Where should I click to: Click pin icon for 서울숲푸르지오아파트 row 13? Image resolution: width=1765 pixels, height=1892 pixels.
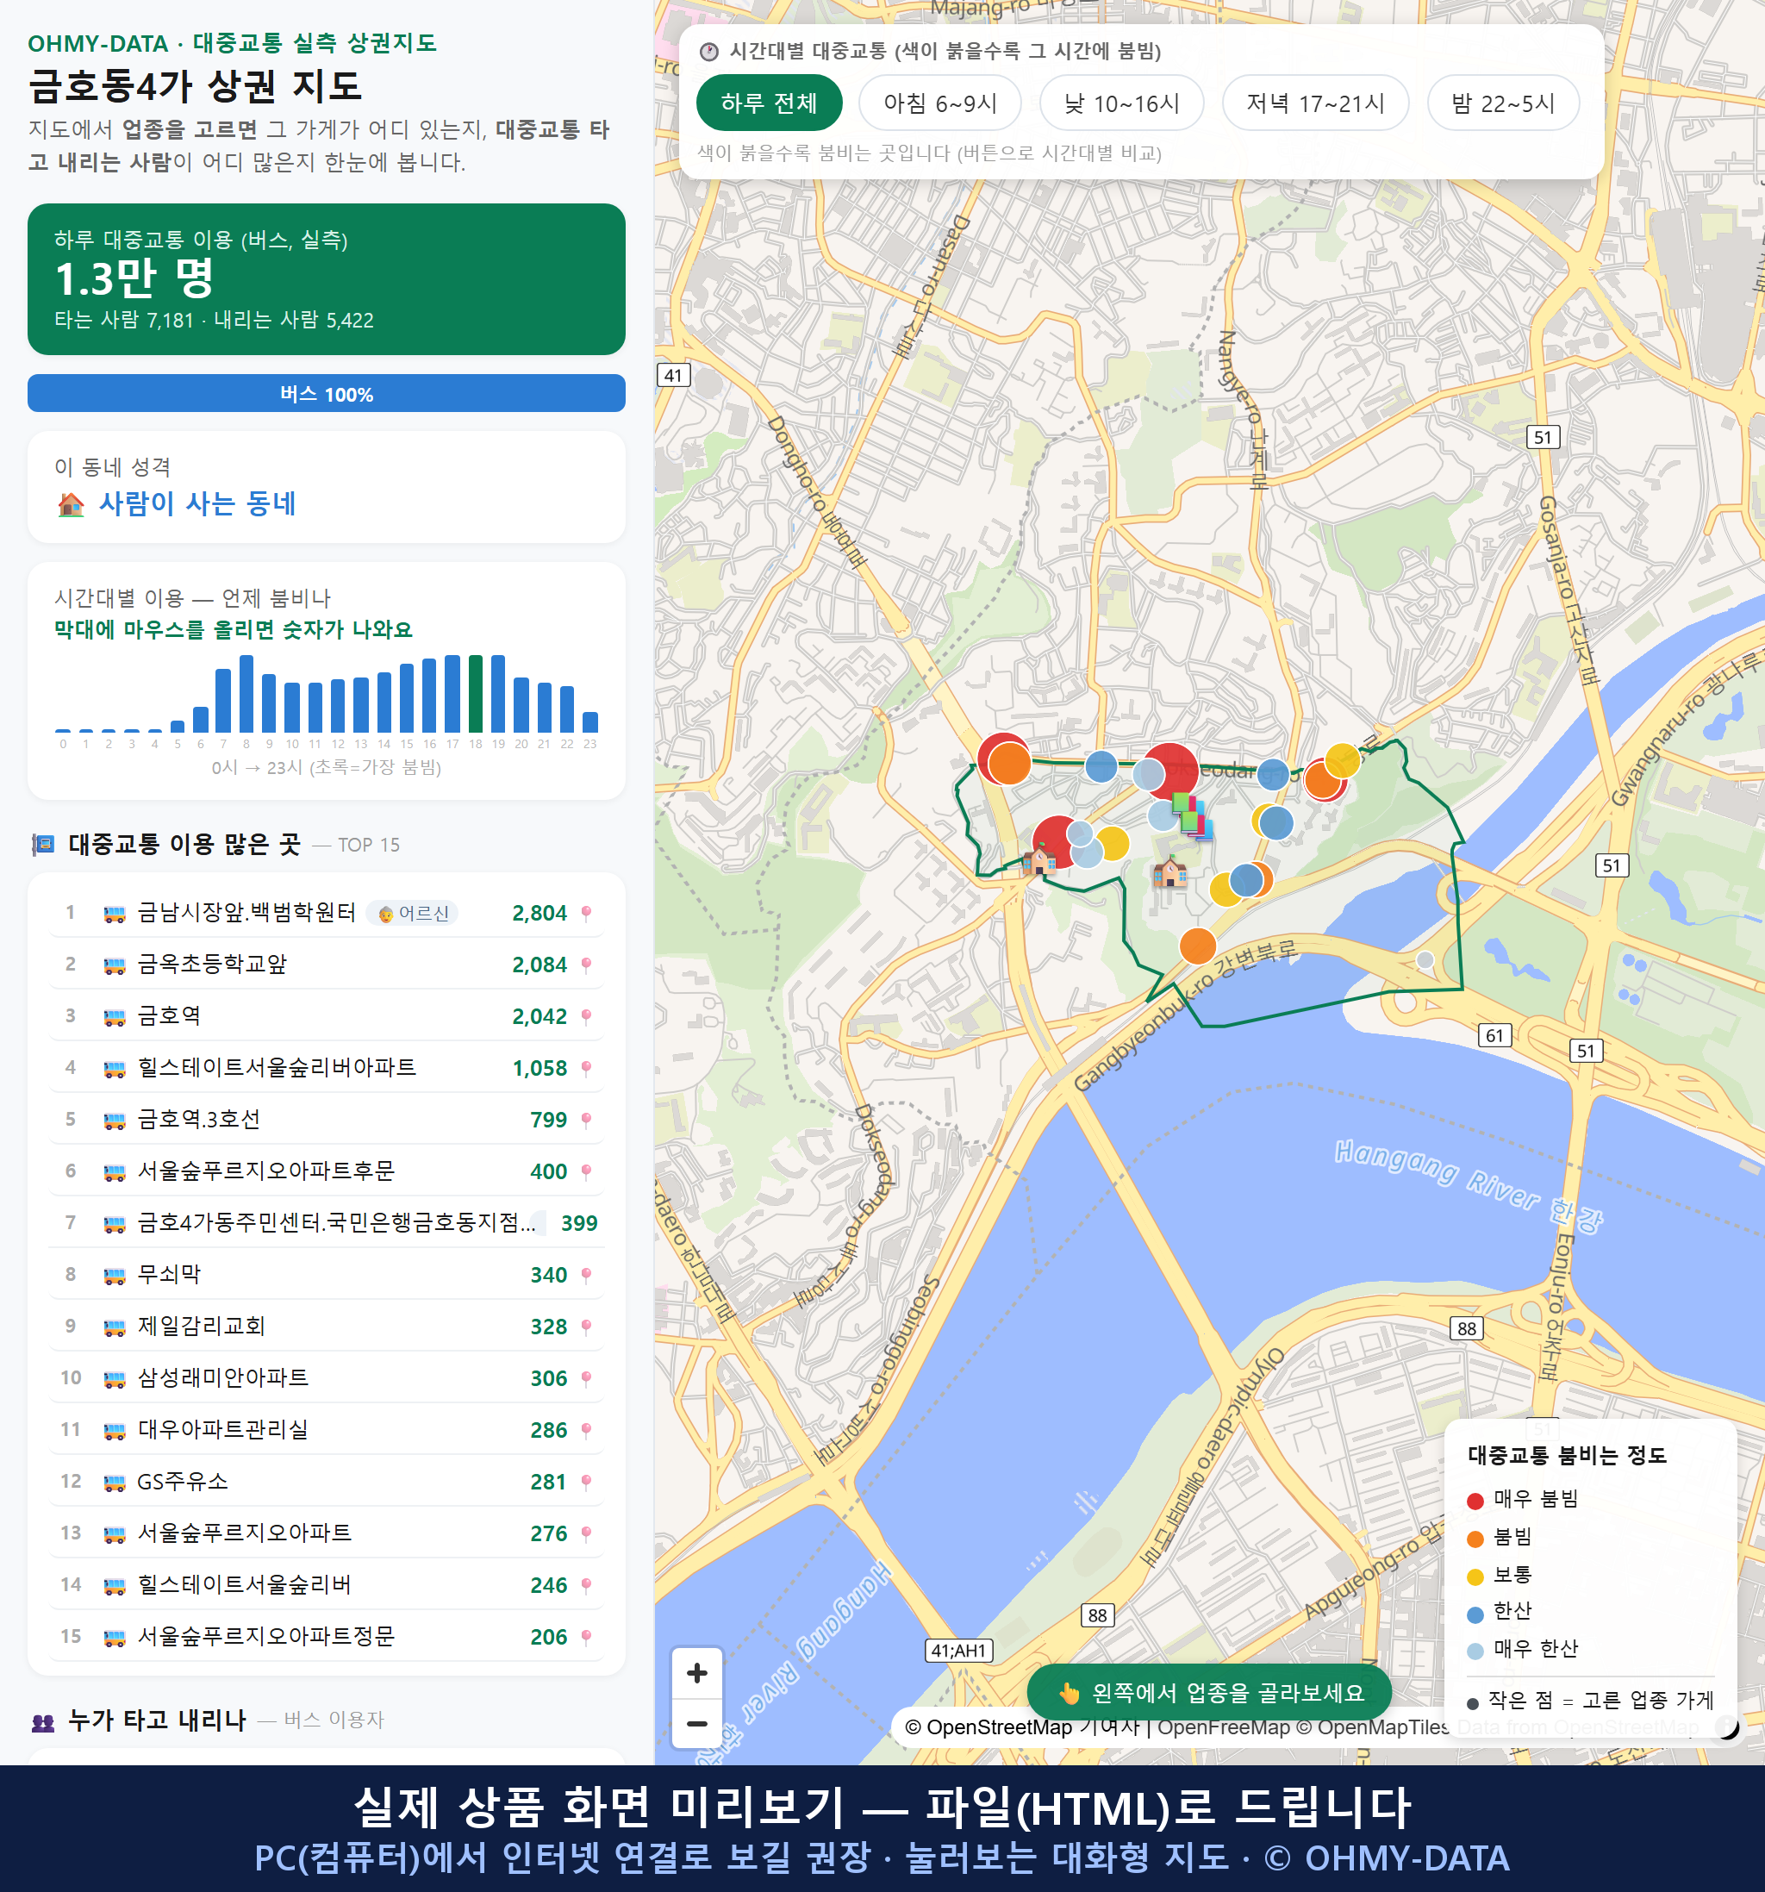point(586,1534)
